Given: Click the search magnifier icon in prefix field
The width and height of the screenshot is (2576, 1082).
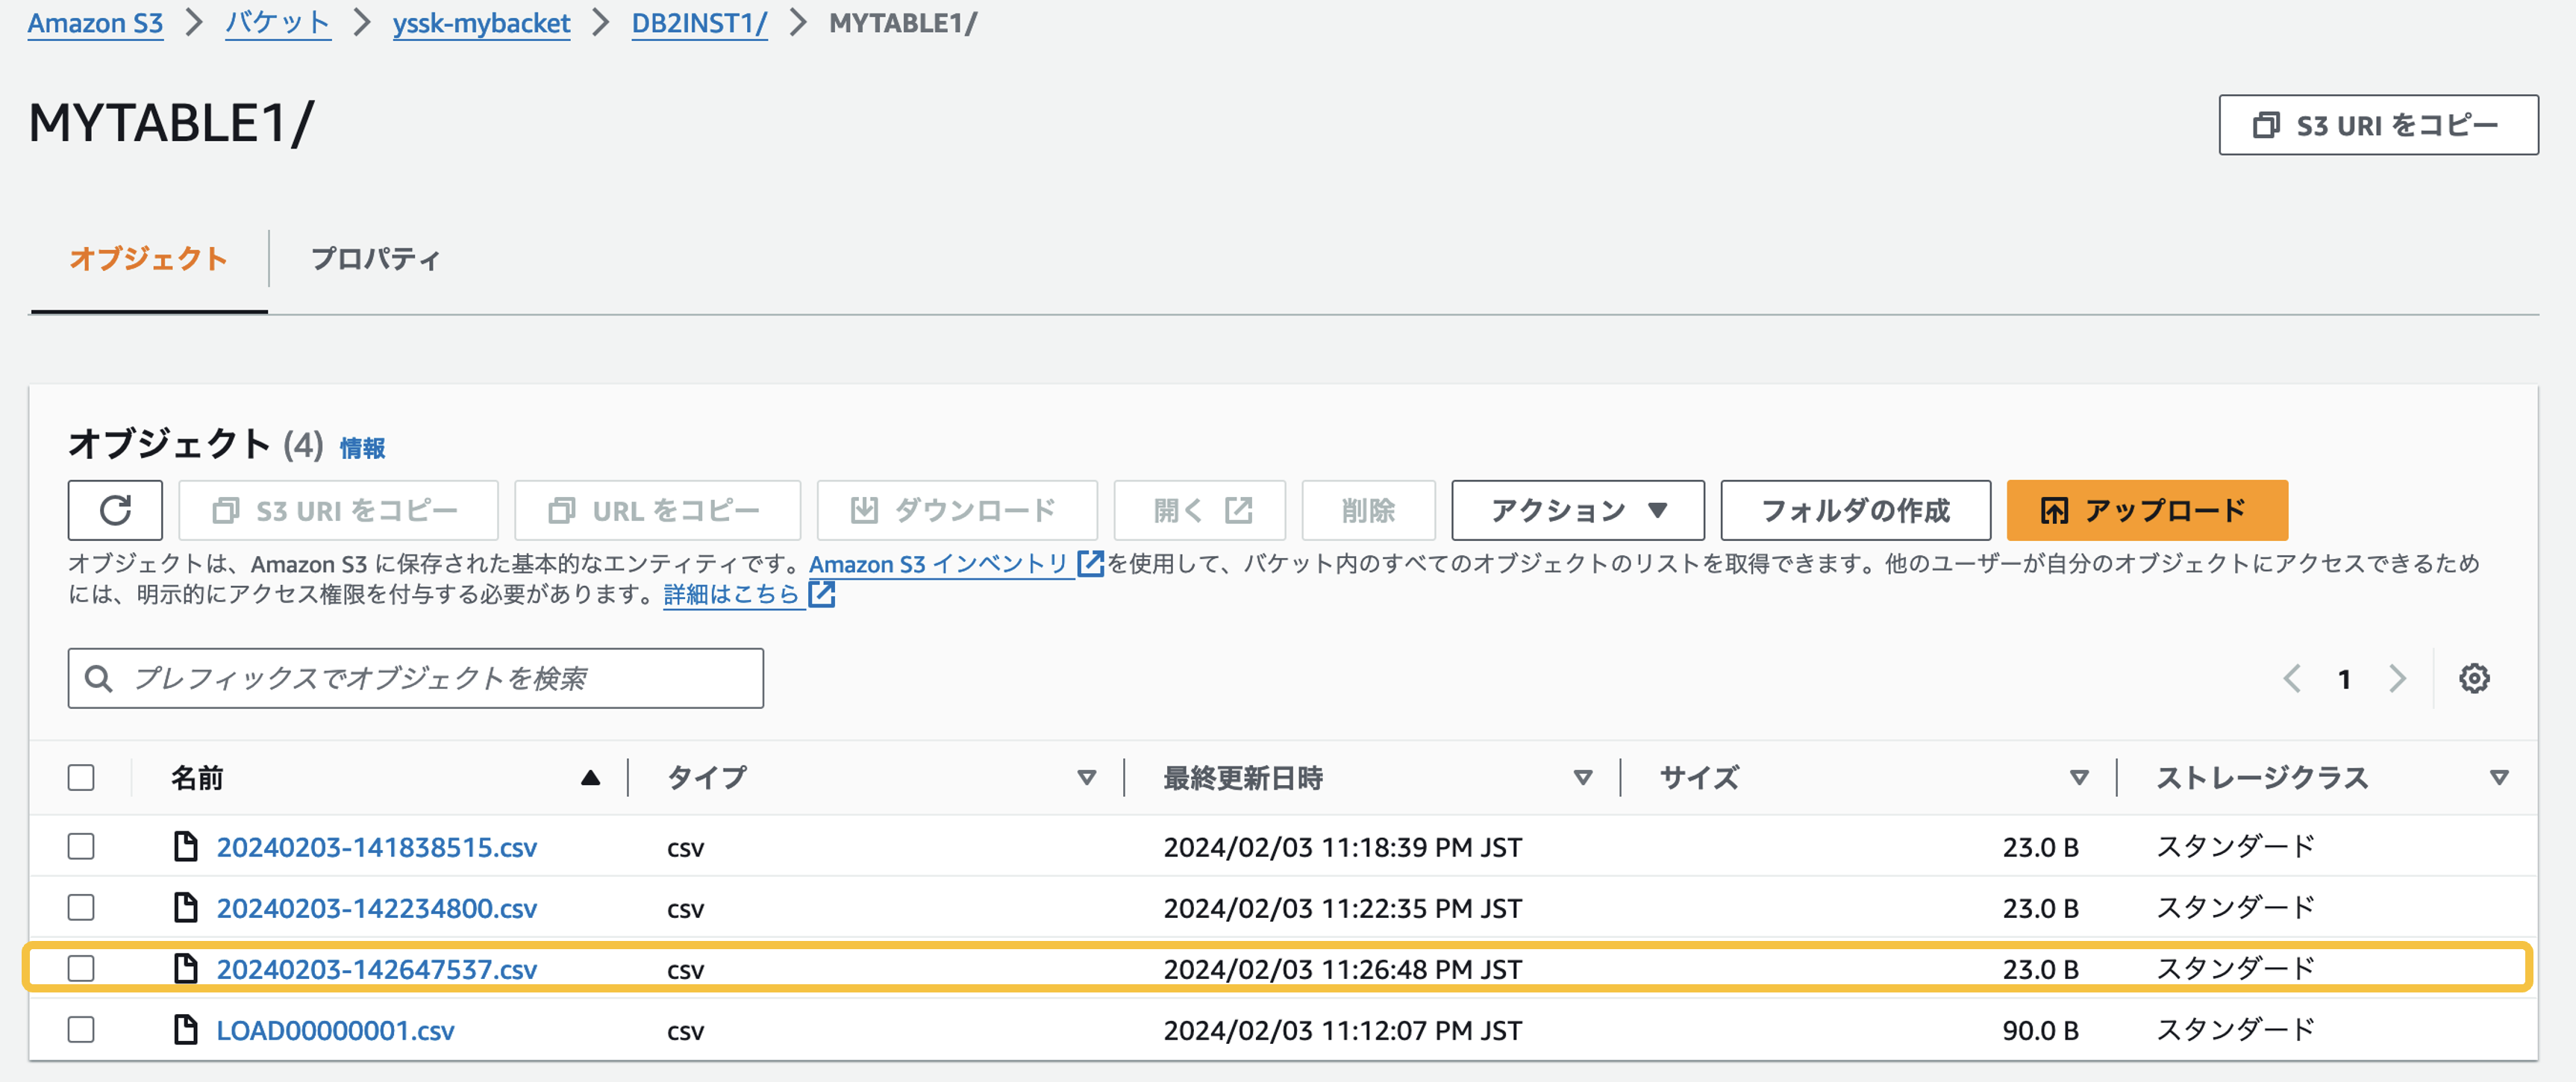Looking at the screenshot, I should [x=98, y=679].
